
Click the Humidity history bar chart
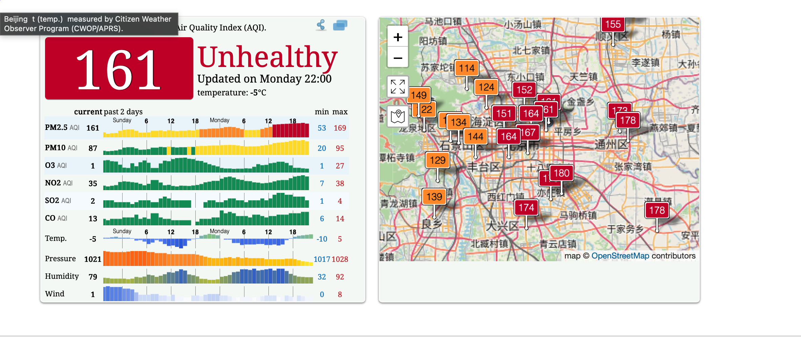click(208, 276)
